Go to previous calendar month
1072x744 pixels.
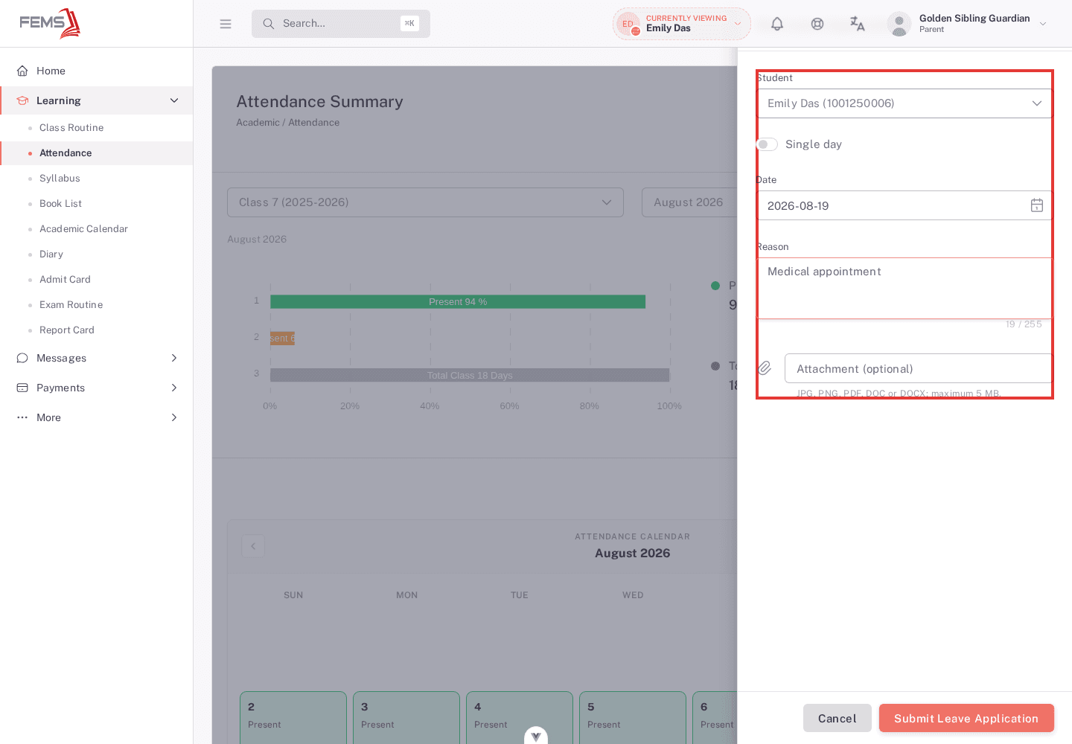pos(253,546)
